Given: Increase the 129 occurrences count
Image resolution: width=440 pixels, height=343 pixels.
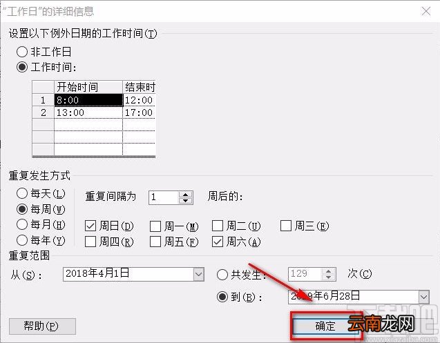Looking at the screenshot, I should (x=328, y=271).
